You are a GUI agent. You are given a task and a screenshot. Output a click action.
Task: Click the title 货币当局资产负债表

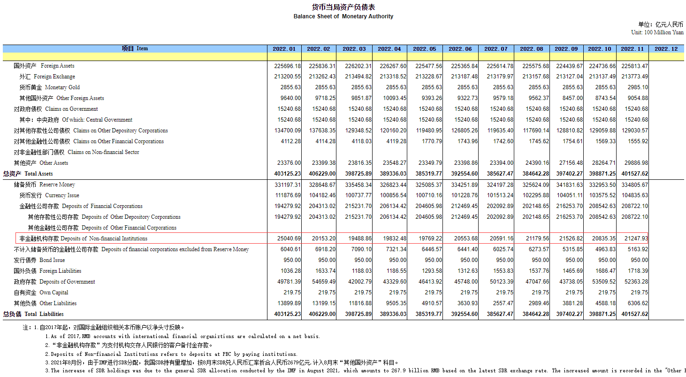click(x=343, y=7)
